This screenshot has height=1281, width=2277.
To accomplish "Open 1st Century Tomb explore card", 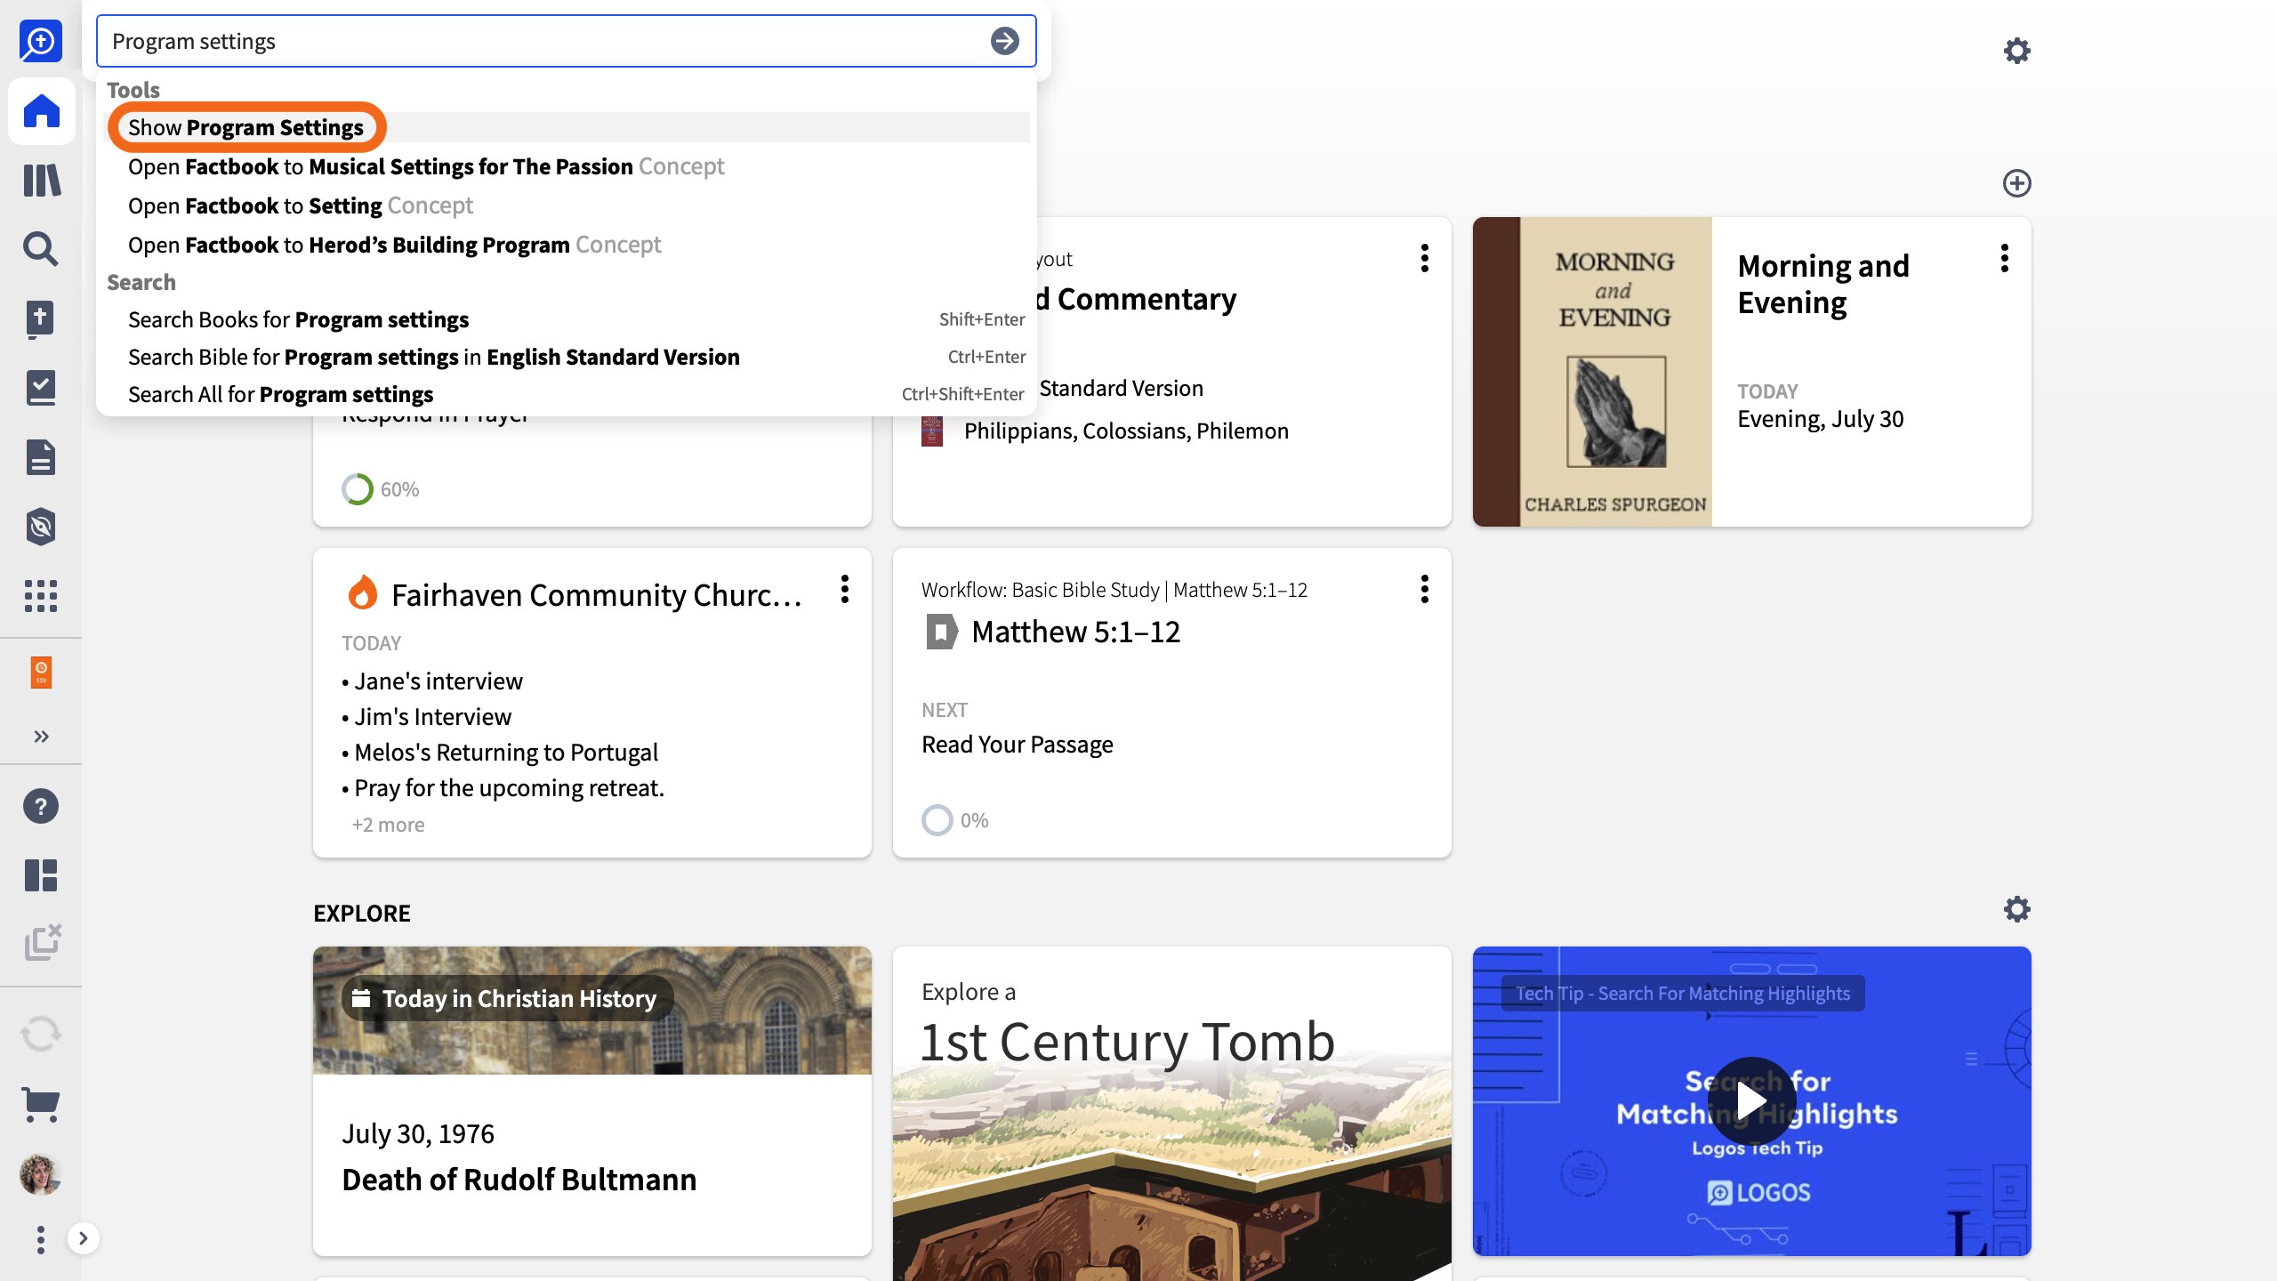I will point(1172,1114).
